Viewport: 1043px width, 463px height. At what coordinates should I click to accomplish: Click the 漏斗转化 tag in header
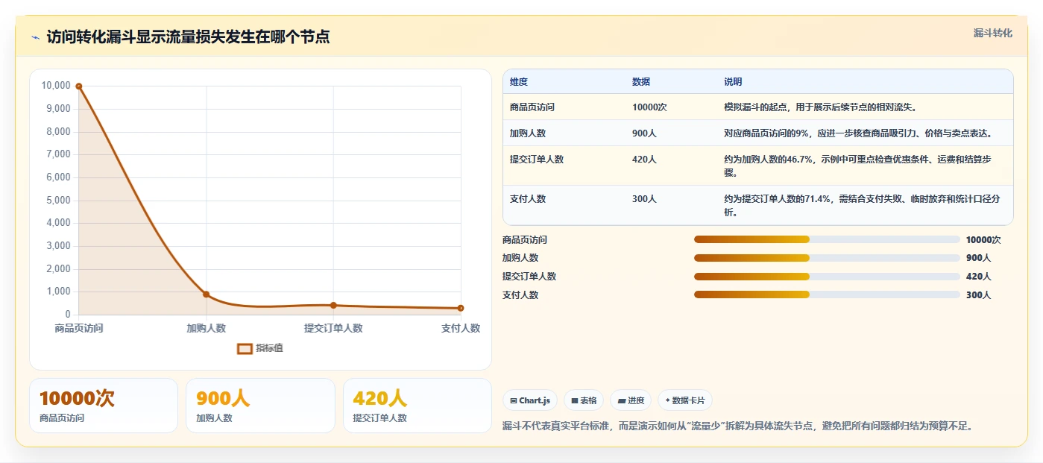click(992, 34)
